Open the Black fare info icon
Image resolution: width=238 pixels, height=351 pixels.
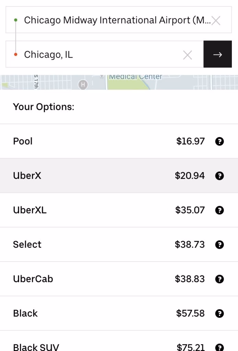point(219,313)
